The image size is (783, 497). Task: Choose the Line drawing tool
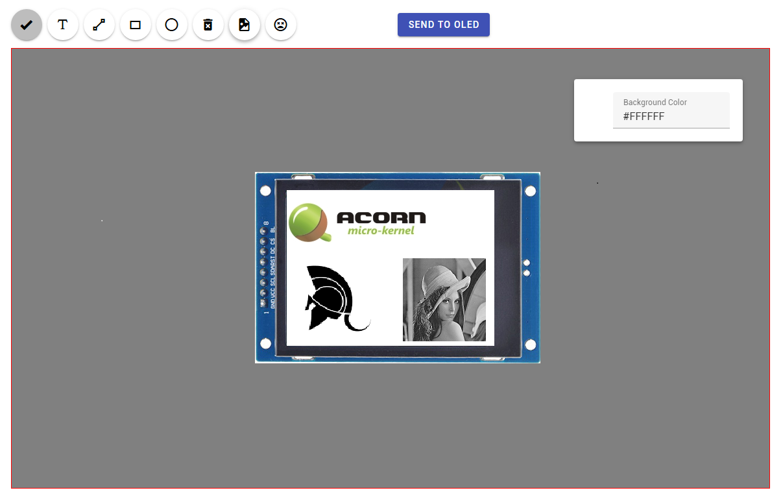point(99,25)
